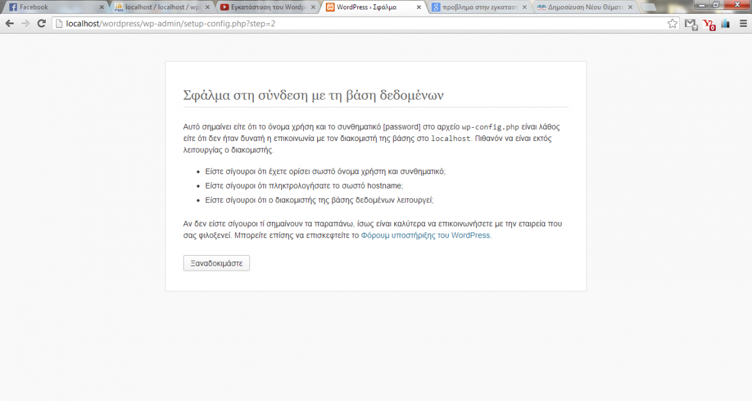752x401 pixels.
Task: Click the bullet about διακομιστής της βάσης δεδομένων
Action: pos(319,200)
